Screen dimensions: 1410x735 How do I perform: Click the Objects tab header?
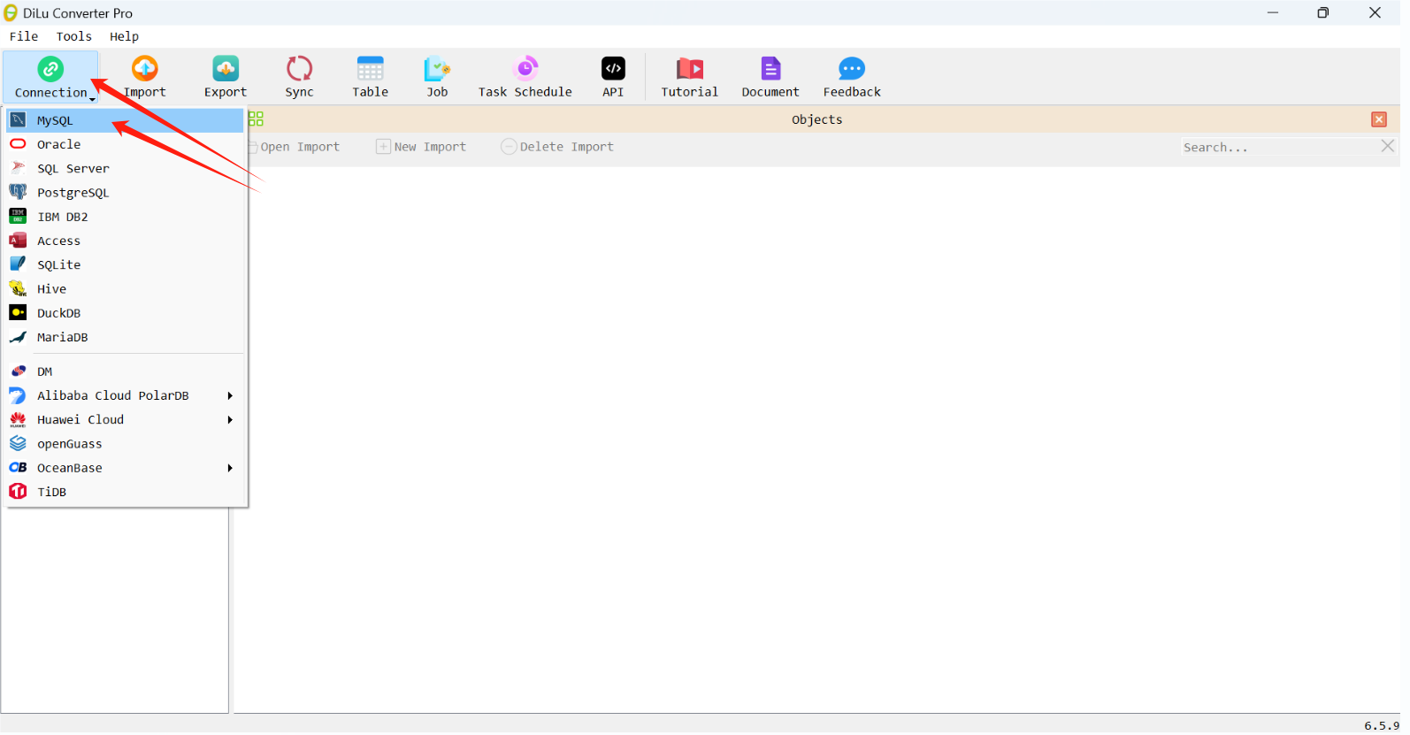816,119
